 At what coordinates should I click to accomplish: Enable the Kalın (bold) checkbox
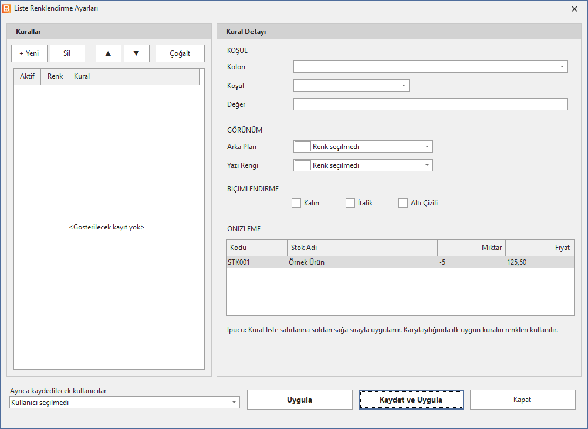tap(296, 203)
